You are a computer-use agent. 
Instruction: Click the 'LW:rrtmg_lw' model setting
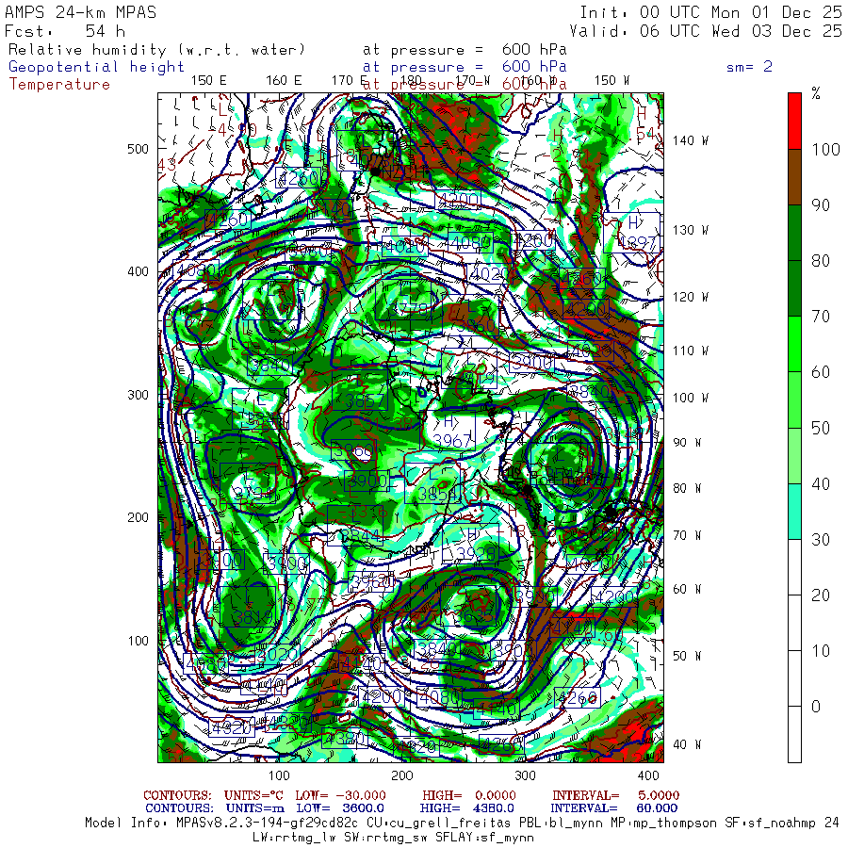coord(293,838)
